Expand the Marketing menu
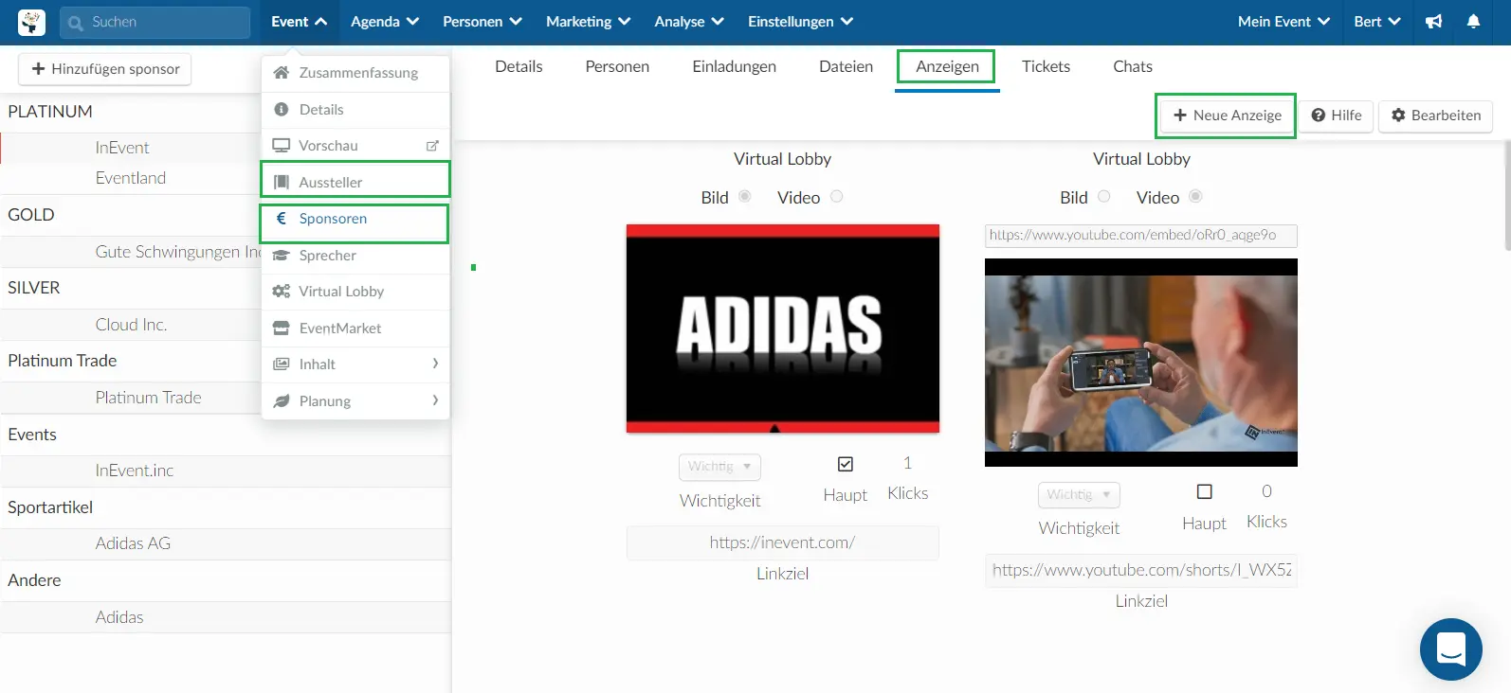Viewport: 1511px width, 693px height. [x=588, y=22]
